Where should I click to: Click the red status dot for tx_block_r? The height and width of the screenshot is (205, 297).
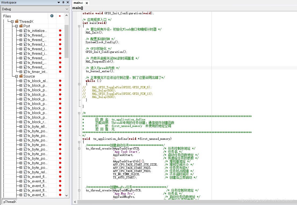pyautogui.click(x=60, y=122)
